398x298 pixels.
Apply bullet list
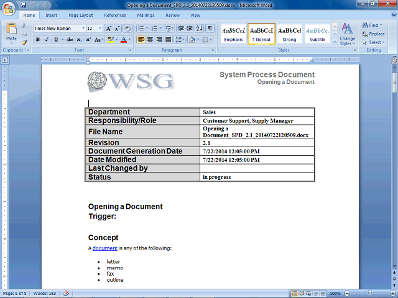(141, 29)
